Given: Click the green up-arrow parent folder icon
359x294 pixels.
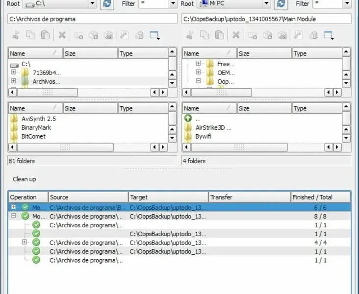Looking at the screenshot, I should point(188,118).
